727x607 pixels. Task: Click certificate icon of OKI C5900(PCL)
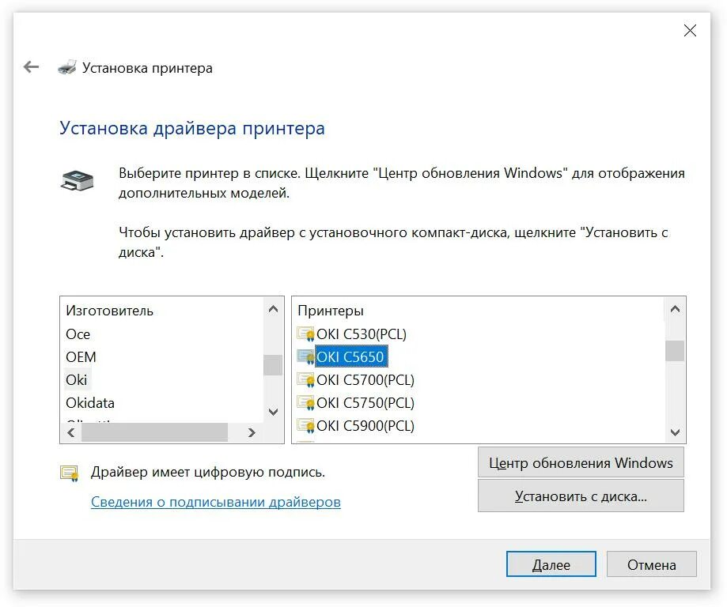tap(305, 425)
